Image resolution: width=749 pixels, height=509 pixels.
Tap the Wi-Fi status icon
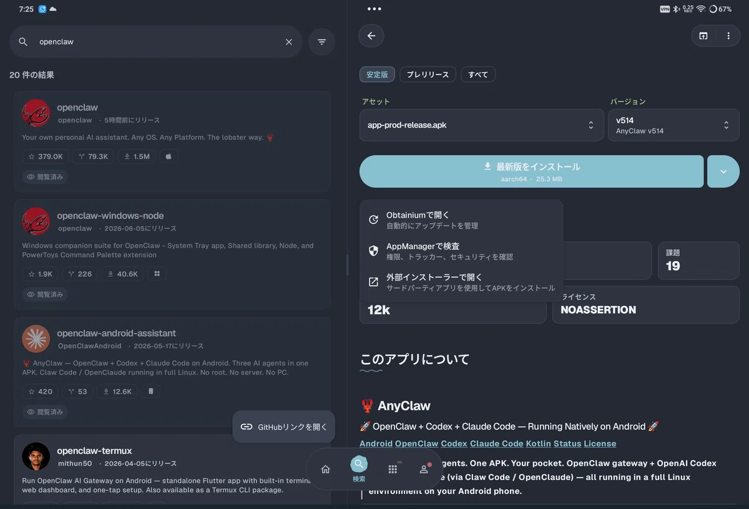pos(701,9)
